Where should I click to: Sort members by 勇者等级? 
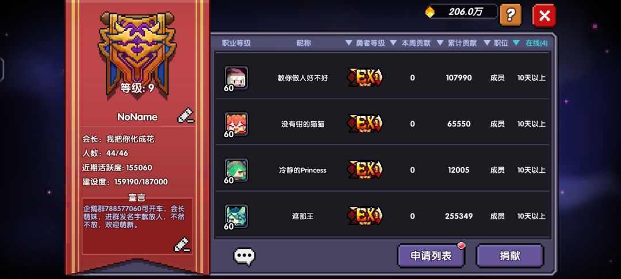click(x=365, y=43)
